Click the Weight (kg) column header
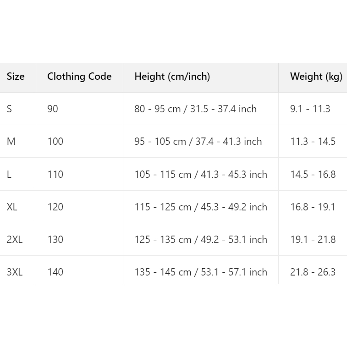This screenshot has height=347, width=347. pos(316,77)
